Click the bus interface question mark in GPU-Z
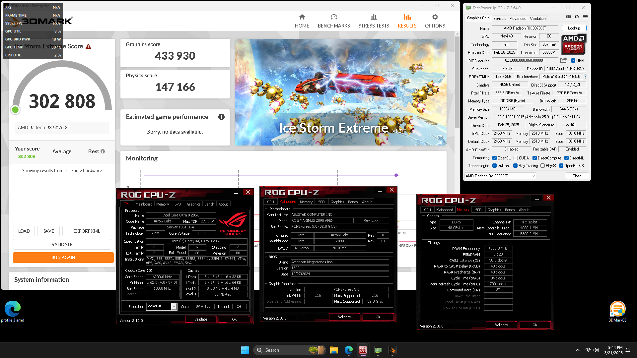 coord(585,77)
